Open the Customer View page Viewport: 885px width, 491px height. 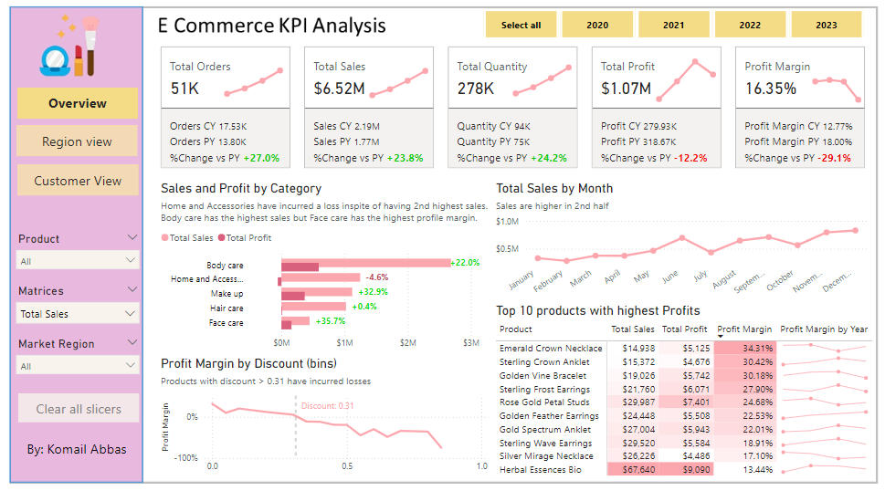point(78,181)
